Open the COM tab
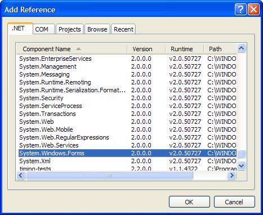 [x=44, y=29]
